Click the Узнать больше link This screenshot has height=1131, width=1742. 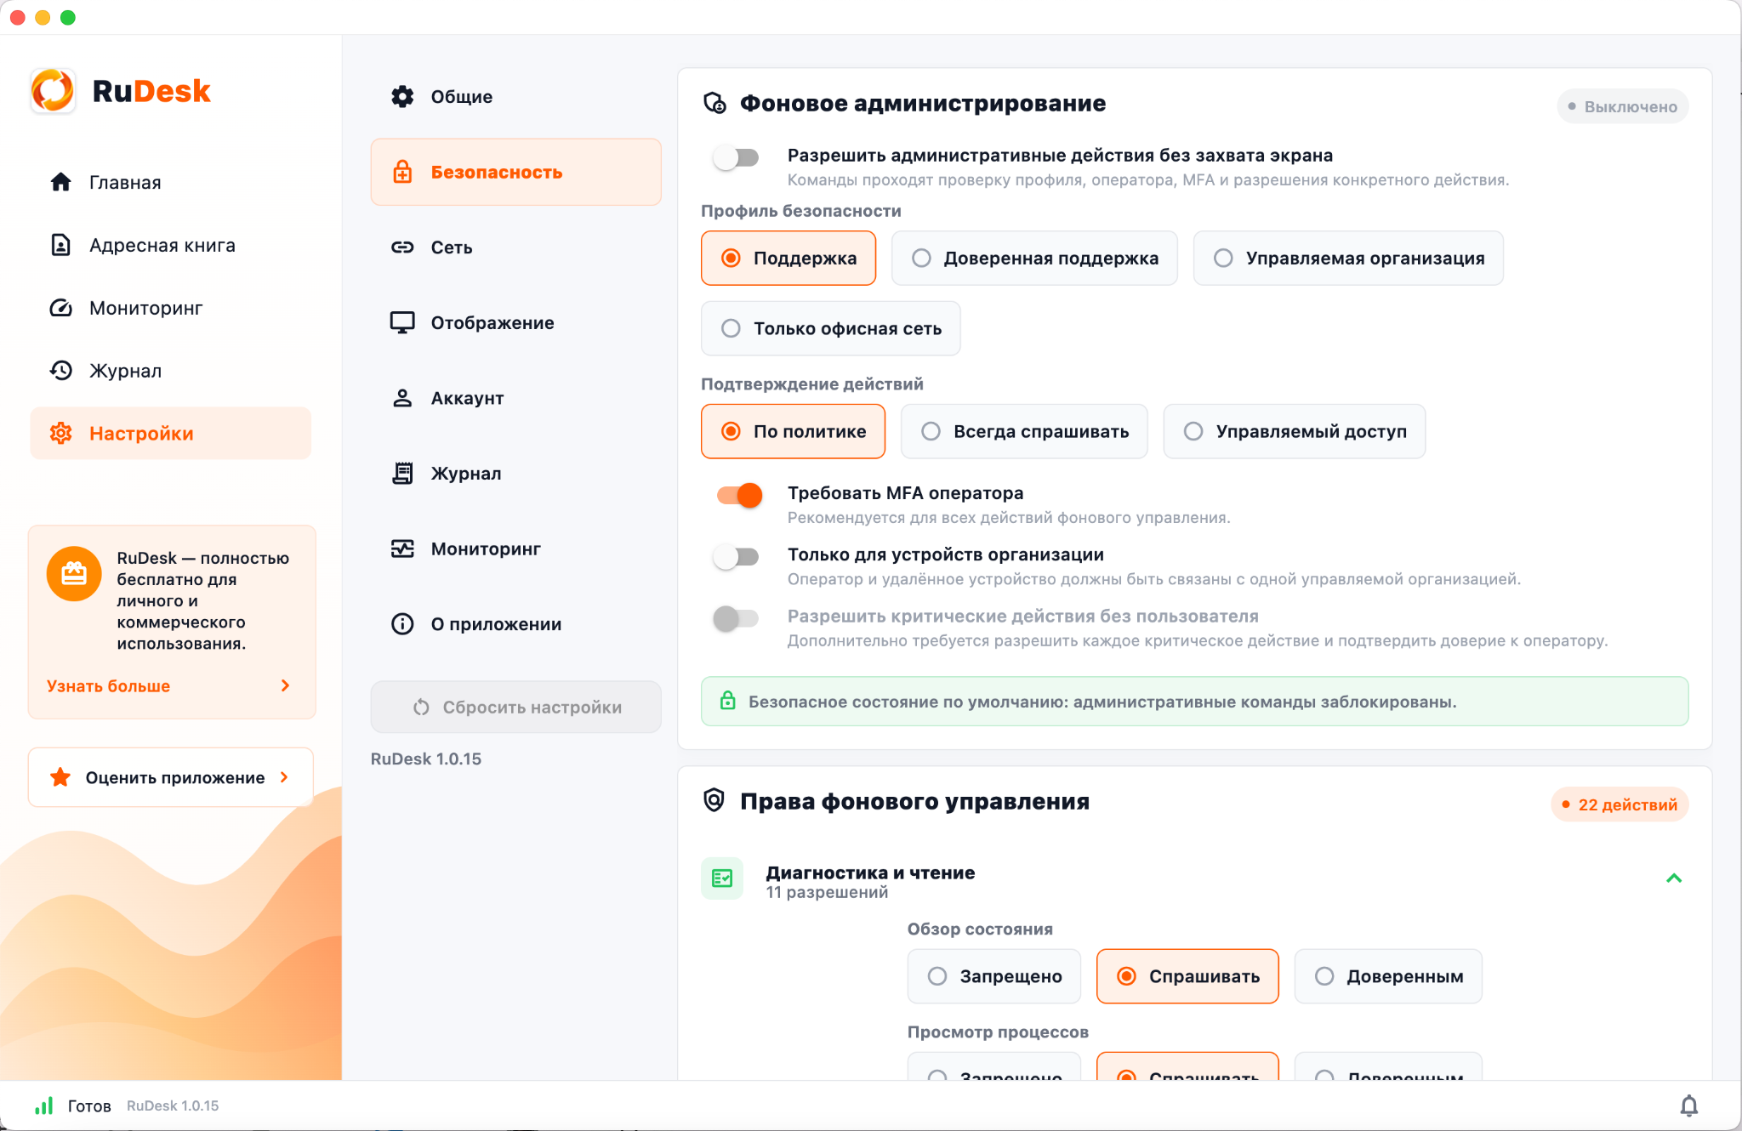click(x=108, y=685)
